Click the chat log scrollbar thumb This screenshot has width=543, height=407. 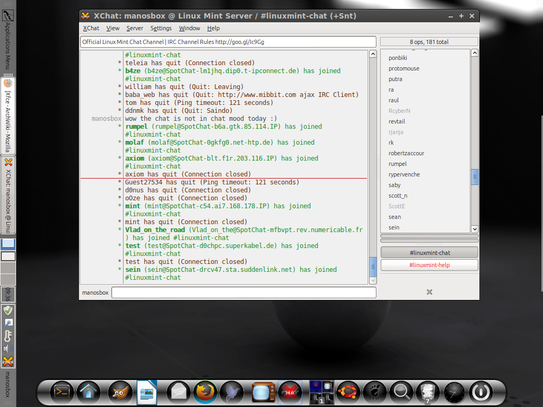[373, 267]
